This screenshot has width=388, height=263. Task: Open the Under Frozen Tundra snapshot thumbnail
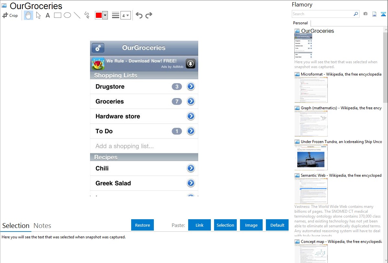coord(311,157)
